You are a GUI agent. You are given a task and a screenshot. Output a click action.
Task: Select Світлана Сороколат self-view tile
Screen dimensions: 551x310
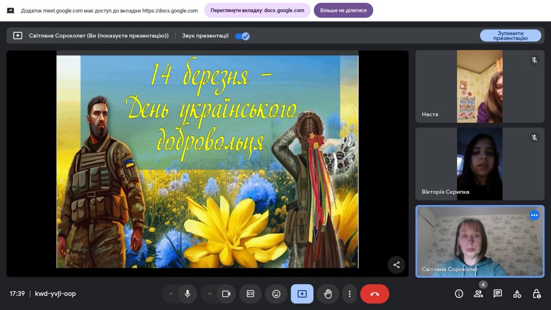[480, 241]
